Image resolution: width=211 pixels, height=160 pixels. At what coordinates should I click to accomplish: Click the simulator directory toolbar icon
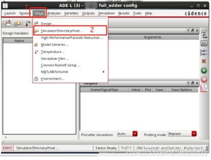[x=17, y=24]
